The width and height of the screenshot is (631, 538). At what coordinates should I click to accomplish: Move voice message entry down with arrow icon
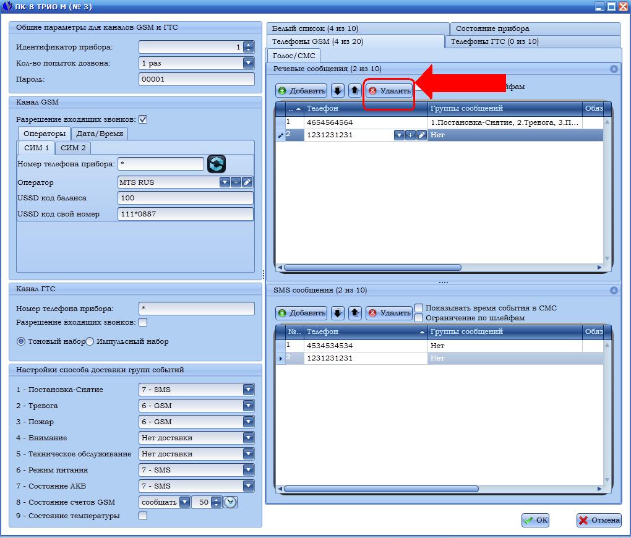tap(338, 91)
